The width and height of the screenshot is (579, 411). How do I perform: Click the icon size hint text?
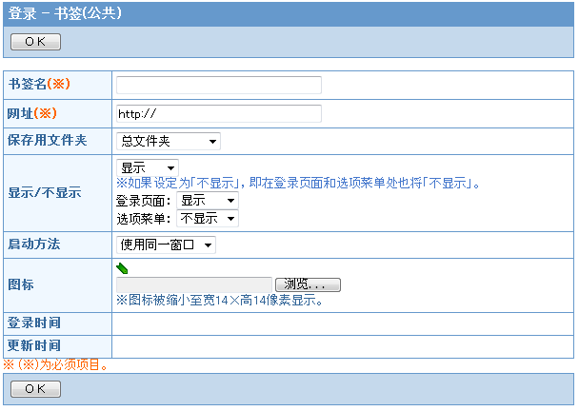[x=219, y=301]
